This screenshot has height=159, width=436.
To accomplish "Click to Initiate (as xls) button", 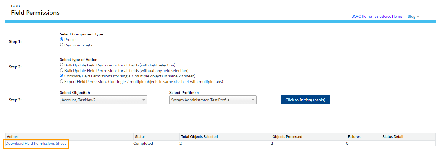I will pyautogui.click(x=305, y=100).
